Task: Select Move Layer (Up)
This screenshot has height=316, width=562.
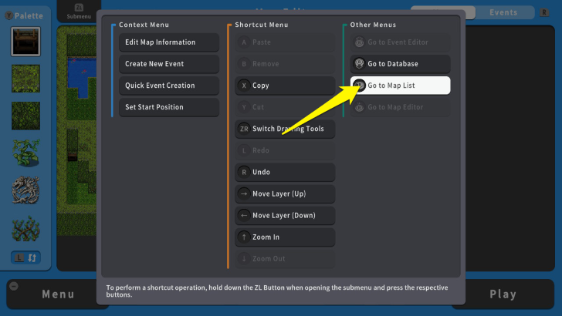Action: coord(285,193)
